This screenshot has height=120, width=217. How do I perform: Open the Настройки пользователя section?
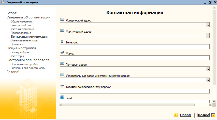point(28,60)
